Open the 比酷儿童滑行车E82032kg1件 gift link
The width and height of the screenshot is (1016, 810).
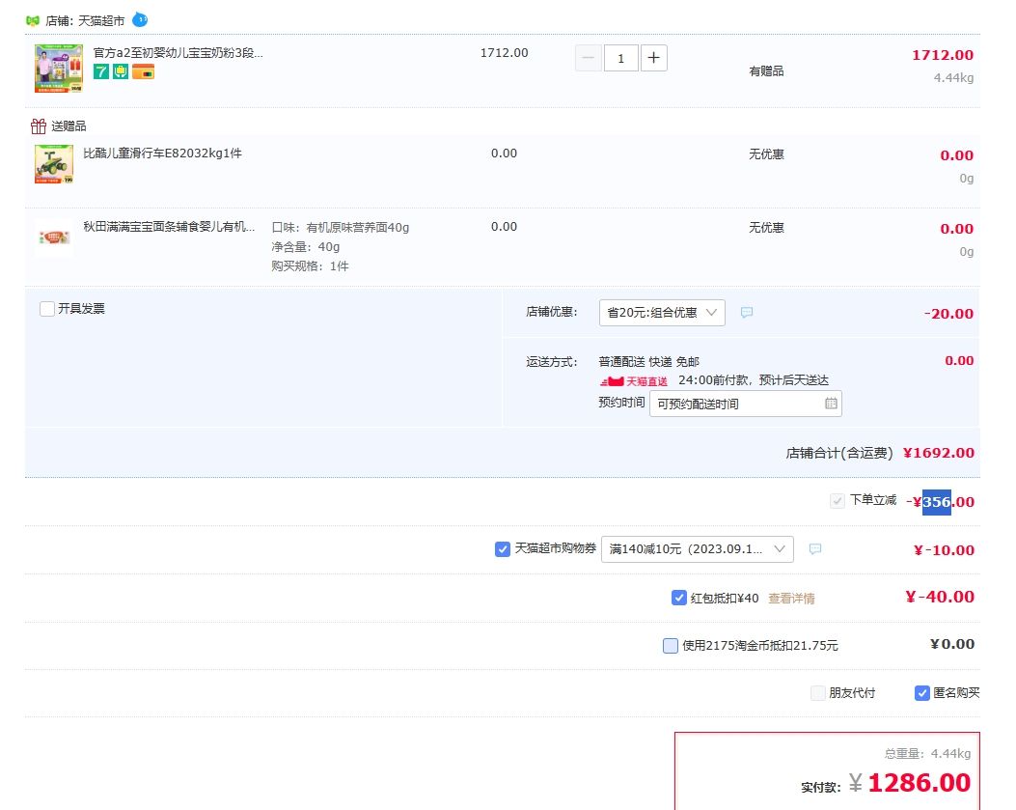pyautogui.click(x=163, y=154)
